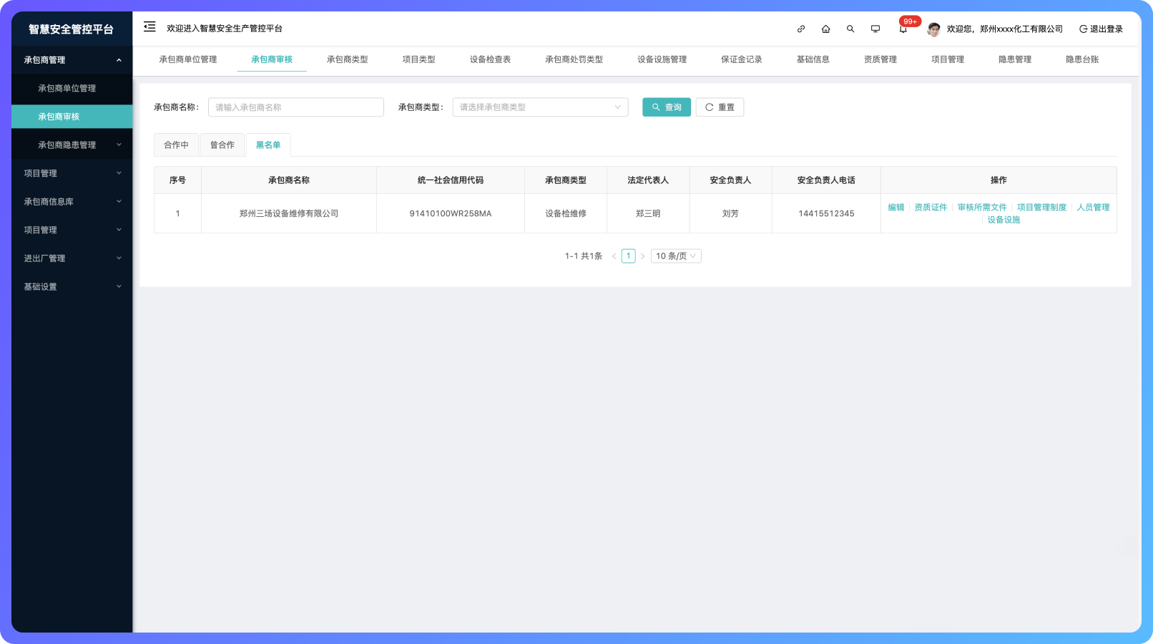Open the 承包商处罚类型 top tab

point(574,59)
